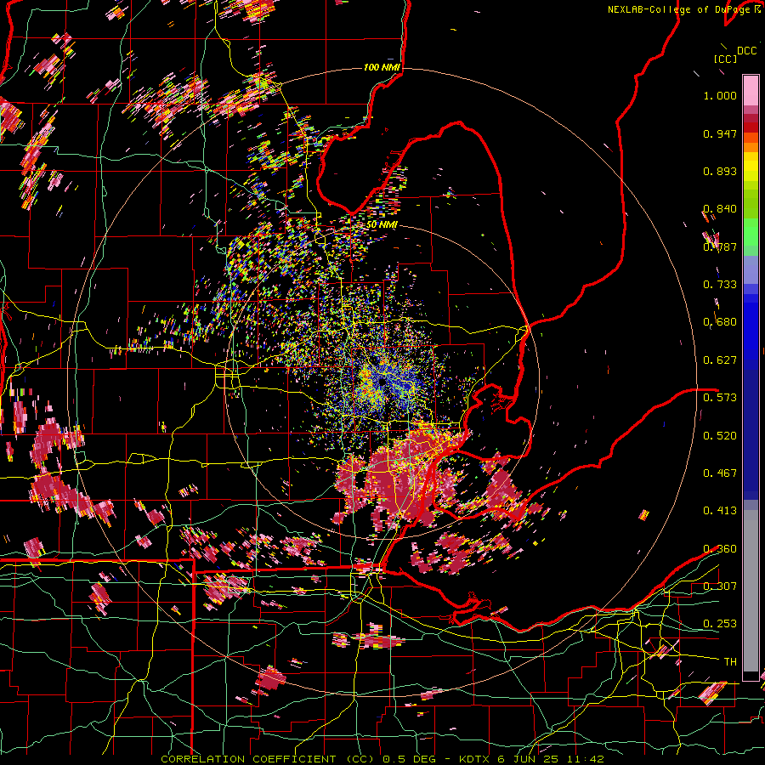
Task: Click the 0.413 scale value
Action: pyautogui.click(x=720, y=511)
